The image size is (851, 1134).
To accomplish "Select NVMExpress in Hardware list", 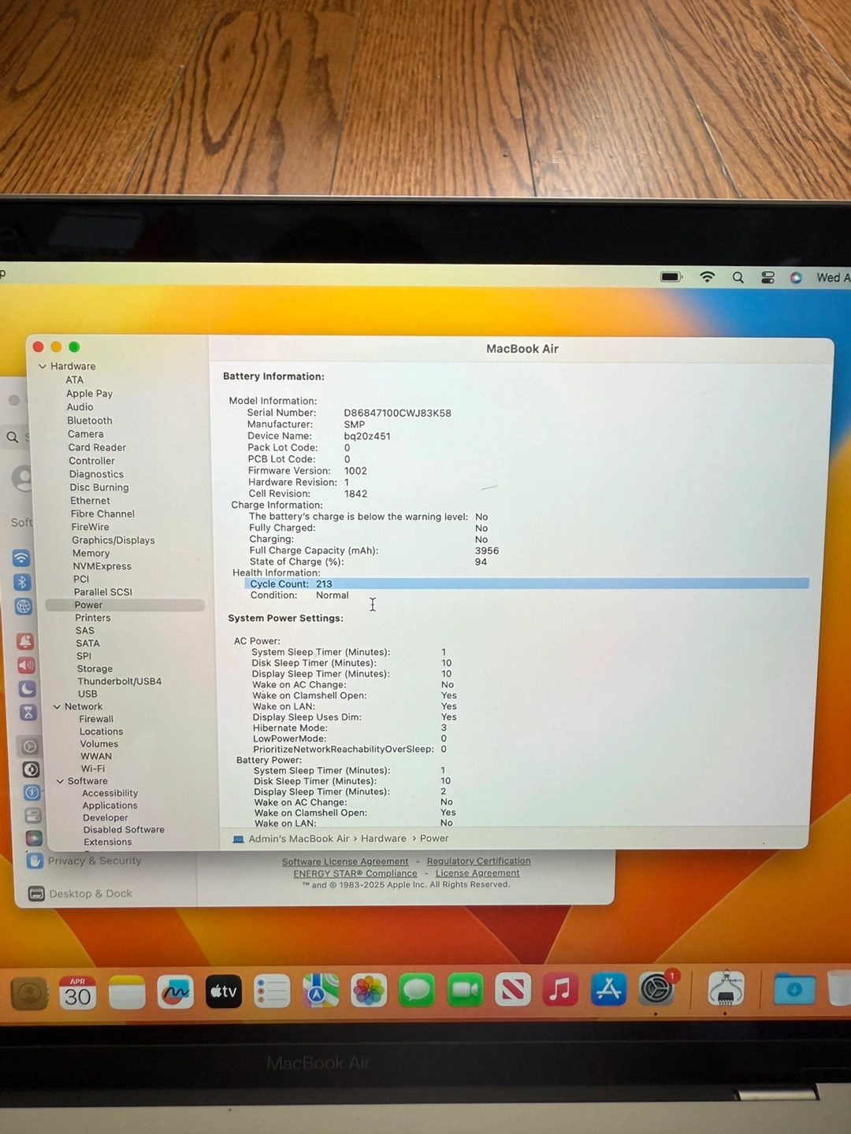I will tap(102, 566).
